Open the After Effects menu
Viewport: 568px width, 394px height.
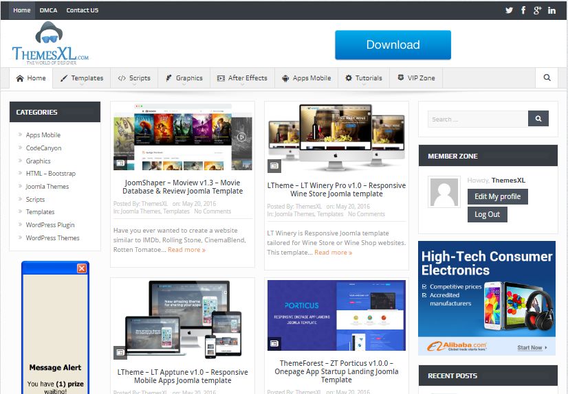[242, 78]
